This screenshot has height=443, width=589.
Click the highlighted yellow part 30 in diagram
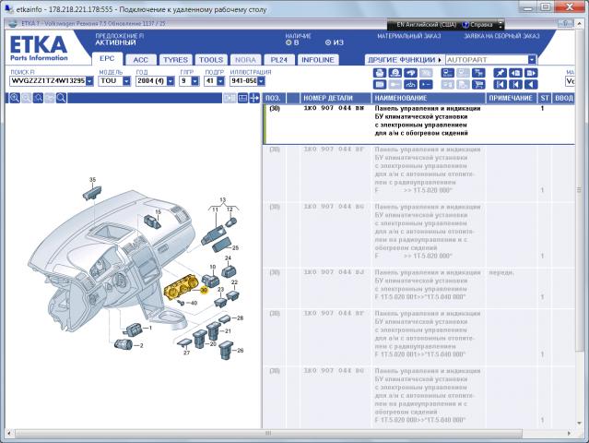pos(182,287)
